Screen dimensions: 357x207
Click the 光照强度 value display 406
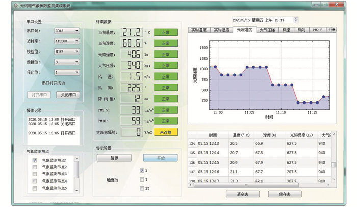[132, 54]
